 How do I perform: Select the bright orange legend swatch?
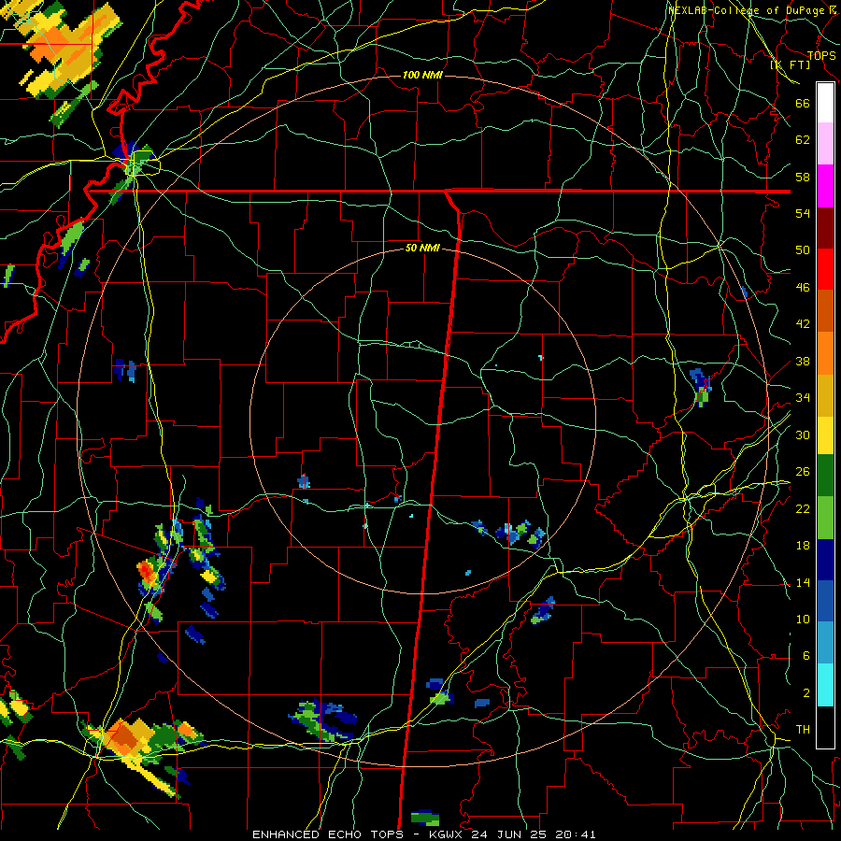point(825,353)
